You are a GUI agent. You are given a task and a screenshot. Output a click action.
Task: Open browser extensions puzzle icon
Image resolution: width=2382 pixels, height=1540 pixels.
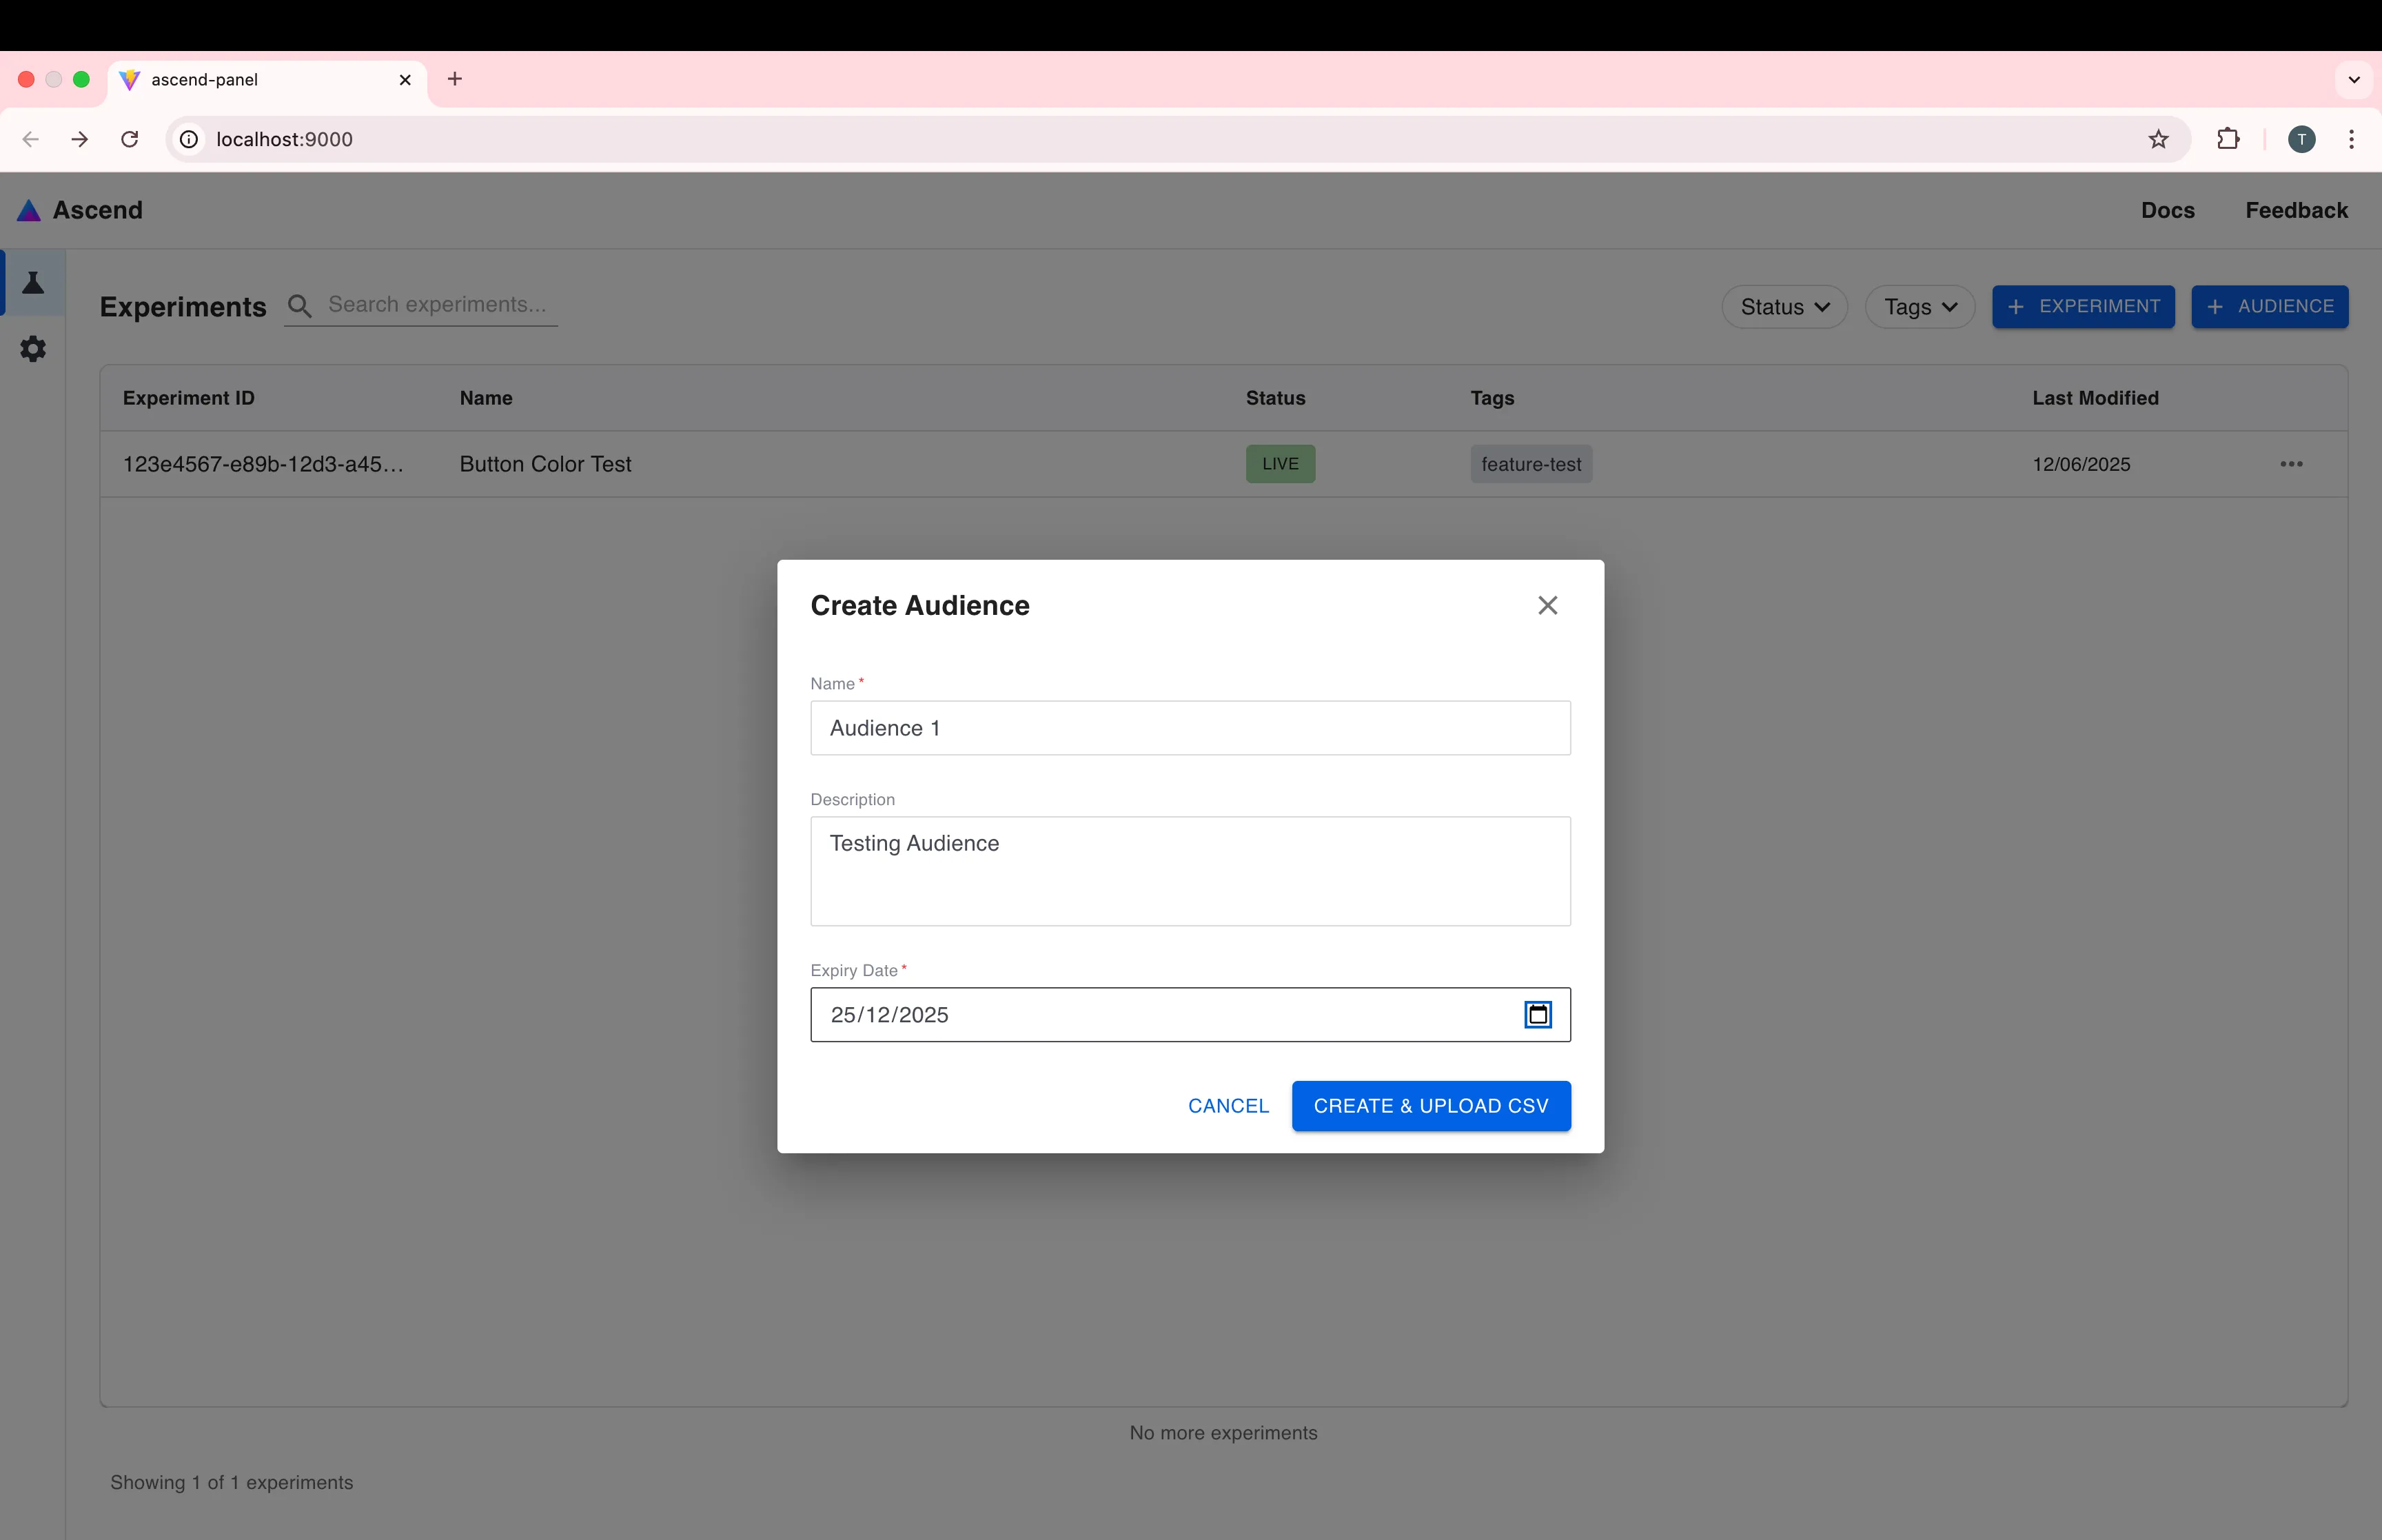2229,139
